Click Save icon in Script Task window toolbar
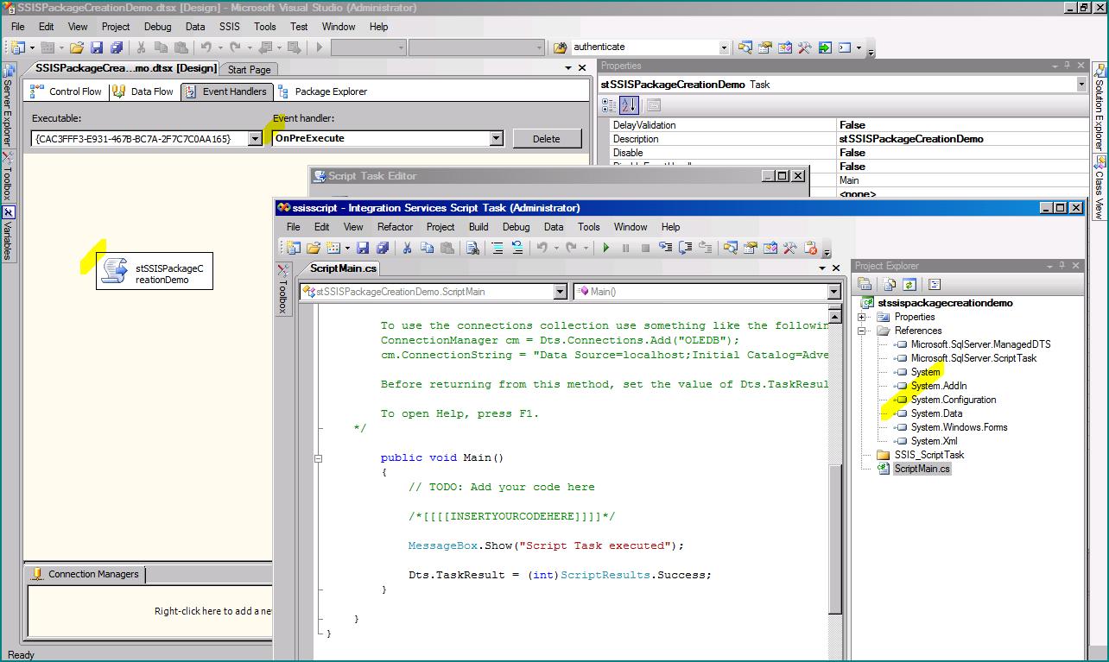 [x=363, y=248]
